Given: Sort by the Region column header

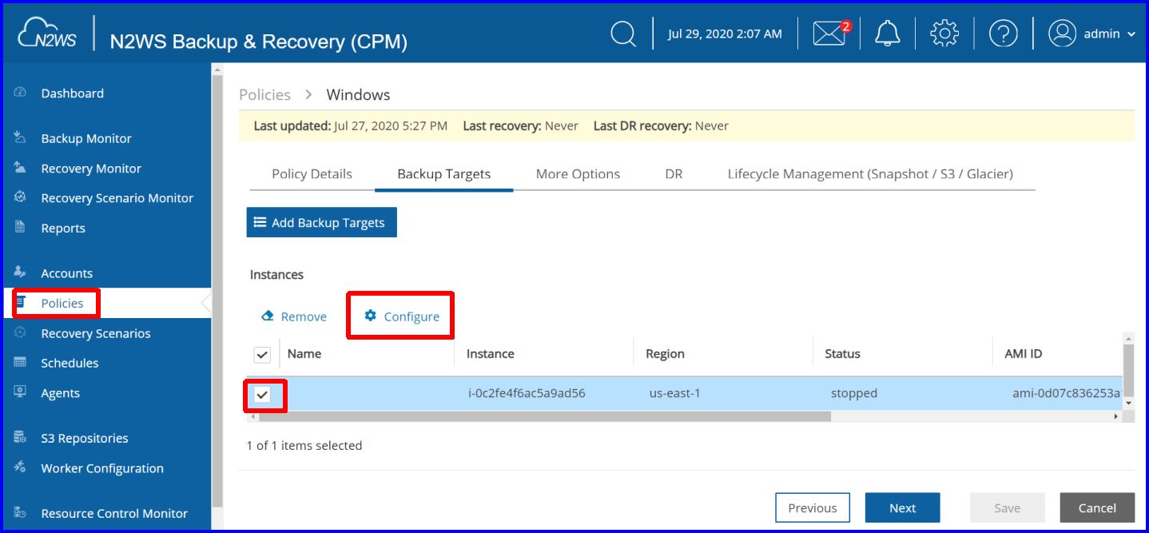Looking at the screenshot, I should click(665, 353).
